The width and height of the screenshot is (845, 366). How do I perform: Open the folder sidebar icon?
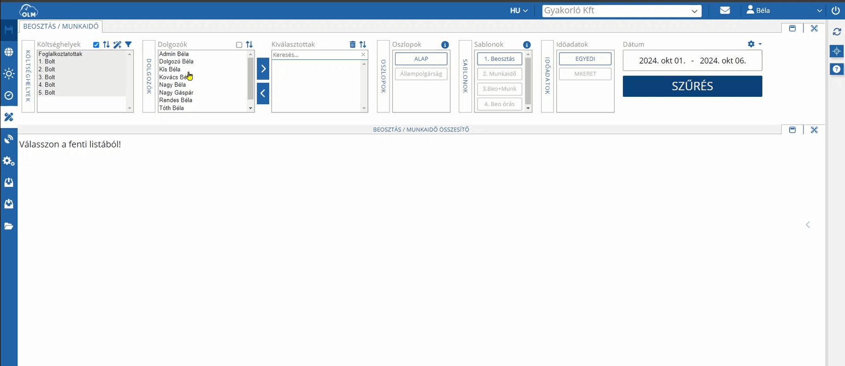(x=9, y=226)
